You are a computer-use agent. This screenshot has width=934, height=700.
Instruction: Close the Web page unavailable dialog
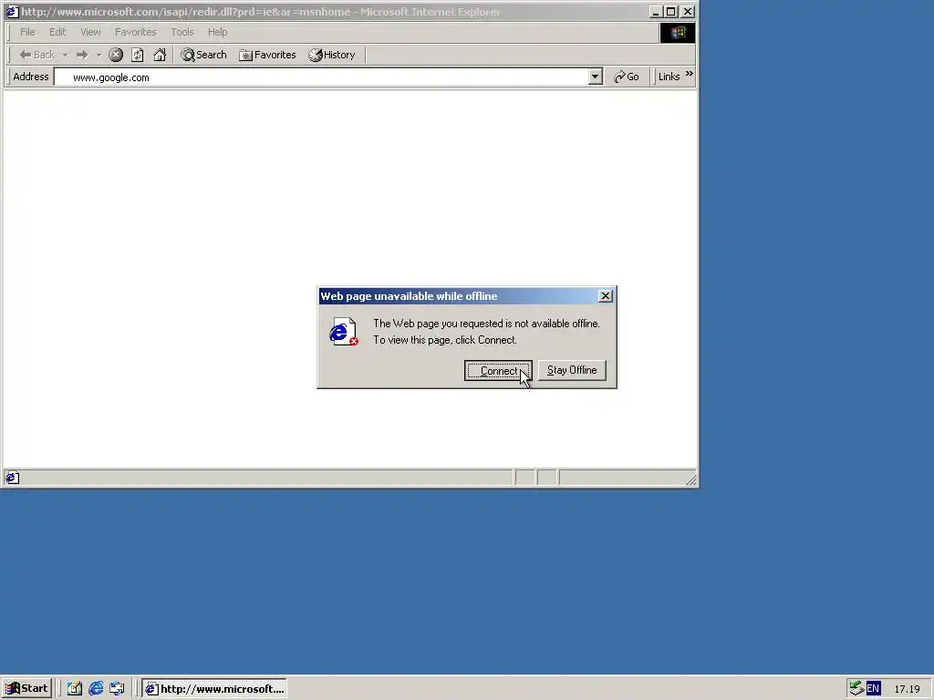pos(606,296)
